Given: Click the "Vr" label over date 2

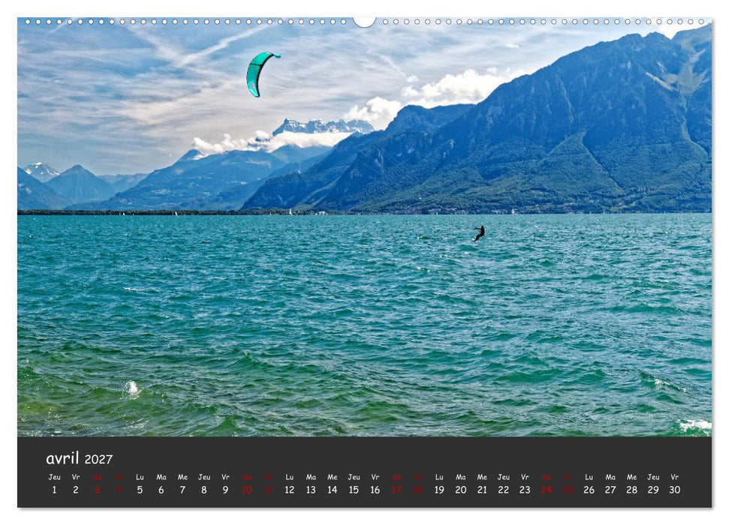Looking at the screenshot, I should [x=76, y=477].
